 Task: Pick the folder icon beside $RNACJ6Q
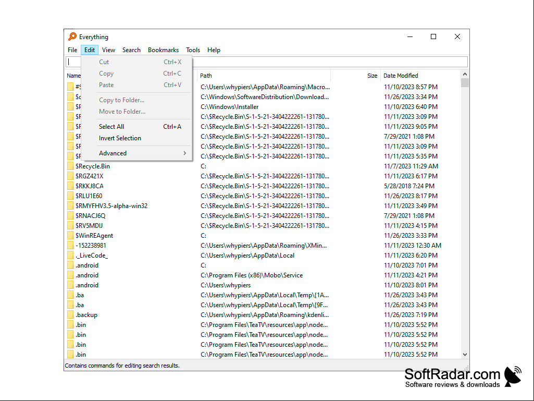[70, 215]
